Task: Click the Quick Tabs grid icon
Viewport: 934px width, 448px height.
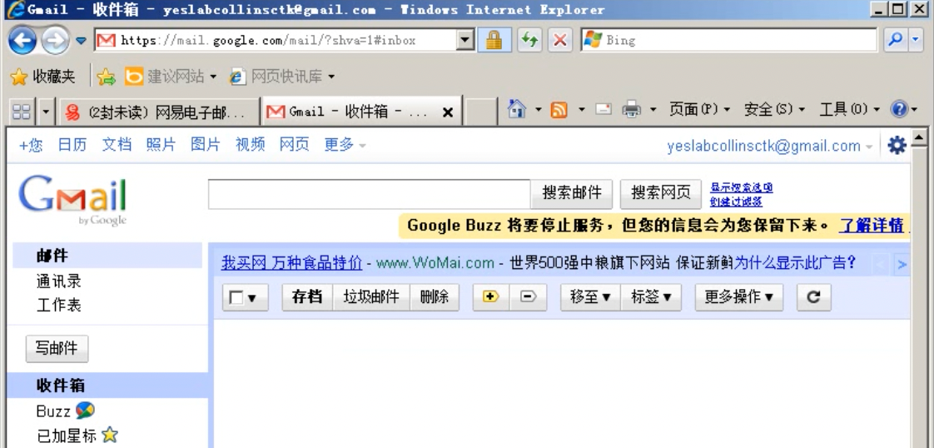Action: tap(22, 112)
